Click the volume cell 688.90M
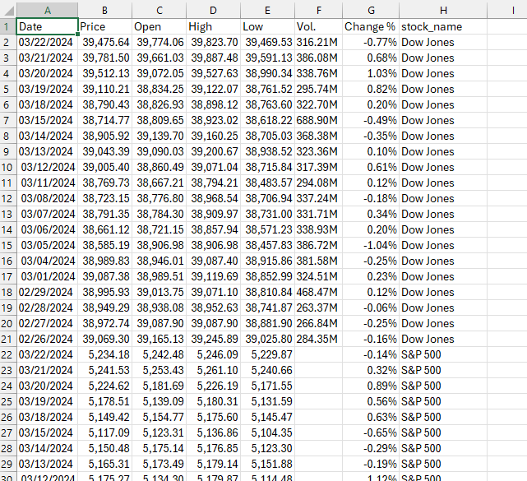The image size is (527, 481). (x=319, y=120)
